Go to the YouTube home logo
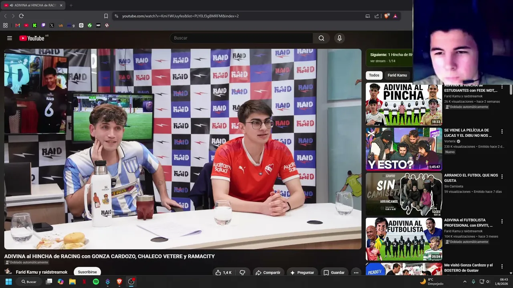This screenshot has height=288, width=513. (32, 38)
